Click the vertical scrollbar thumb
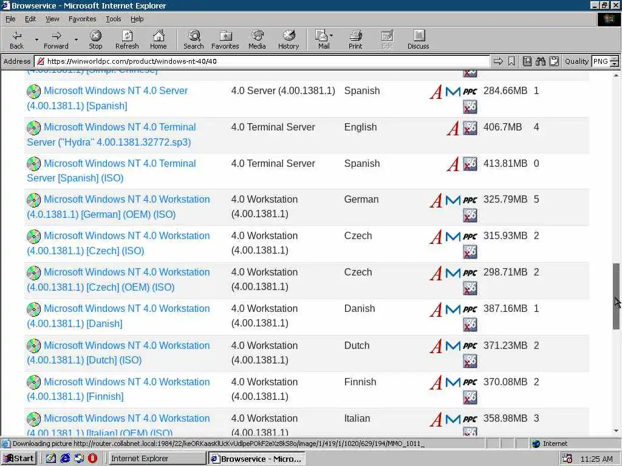 616,296
